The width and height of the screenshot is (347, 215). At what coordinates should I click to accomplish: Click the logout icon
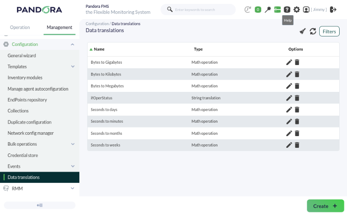pos(333,10)
